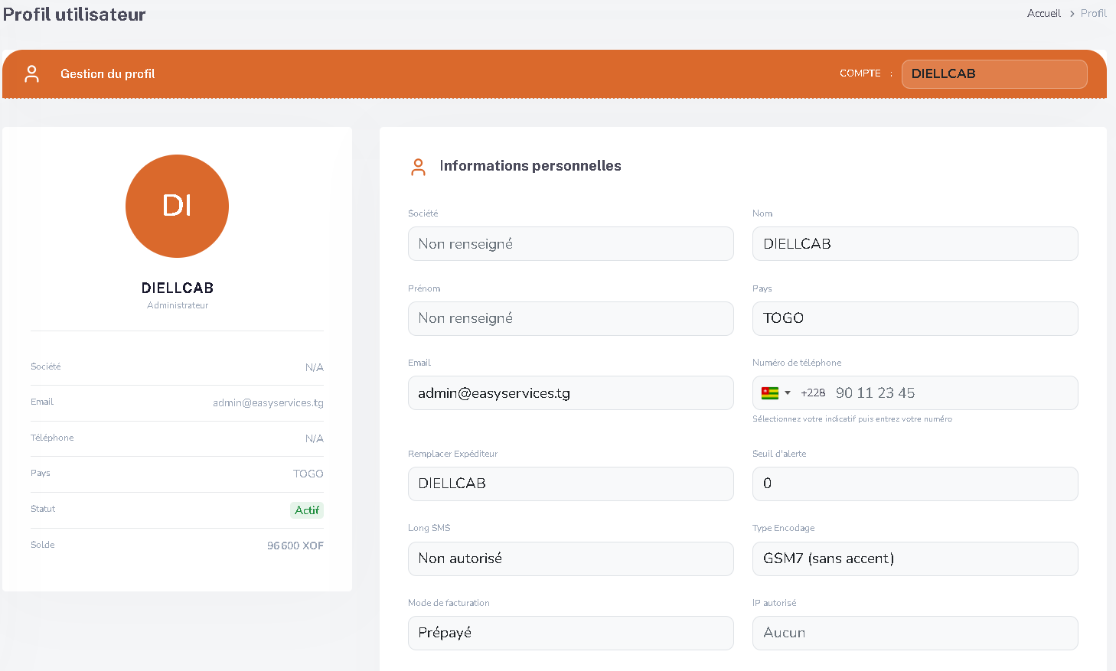This screenshot has width=1116, height=671.
Task: Open the country code dropdown arrow
Action: pyautogui.click(x=788, y=393)
